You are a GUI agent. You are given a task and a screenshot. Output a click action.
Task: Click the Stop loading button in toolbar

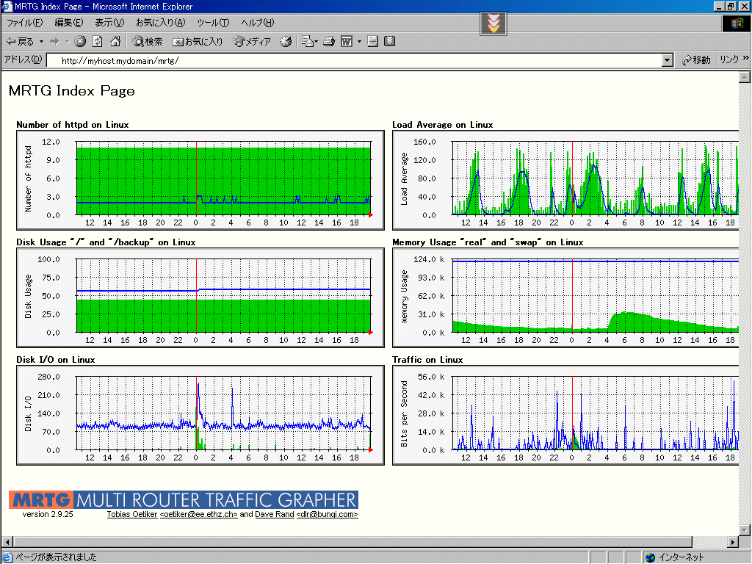[x=81, y=42]
